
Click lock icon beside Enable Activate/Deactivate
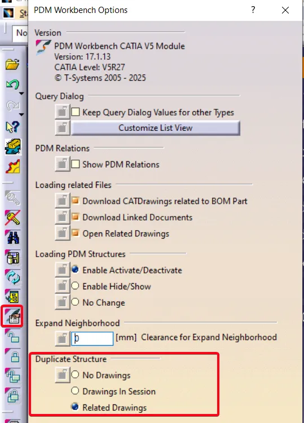pyautogui.click(x=62, y=270)
